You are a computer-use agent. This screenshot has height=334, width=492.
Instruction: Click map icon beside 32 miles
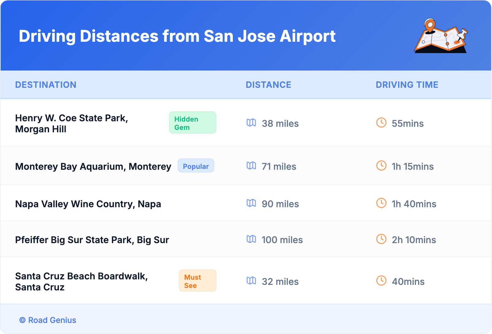point(251,281)
